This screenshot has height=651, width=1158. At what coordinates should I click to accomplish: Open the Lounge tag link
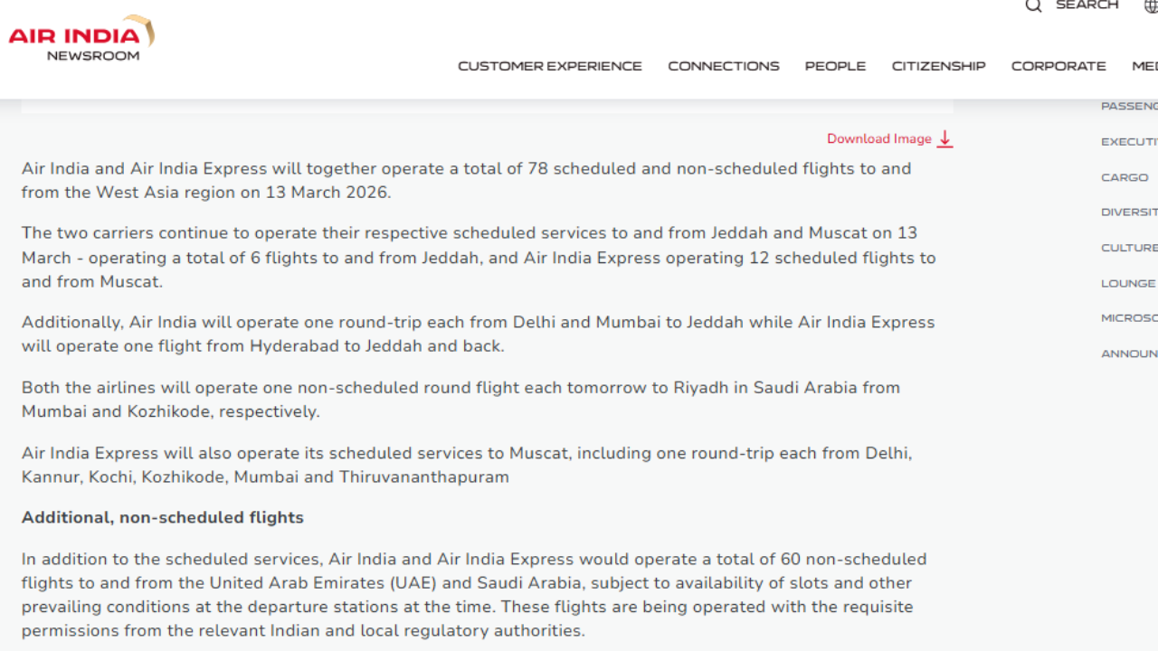coord(1127,283)
